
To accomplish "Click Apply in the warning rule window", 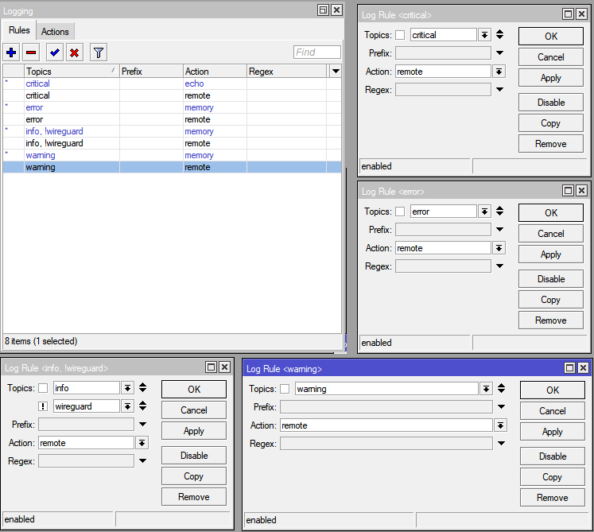I will [552, 432].
